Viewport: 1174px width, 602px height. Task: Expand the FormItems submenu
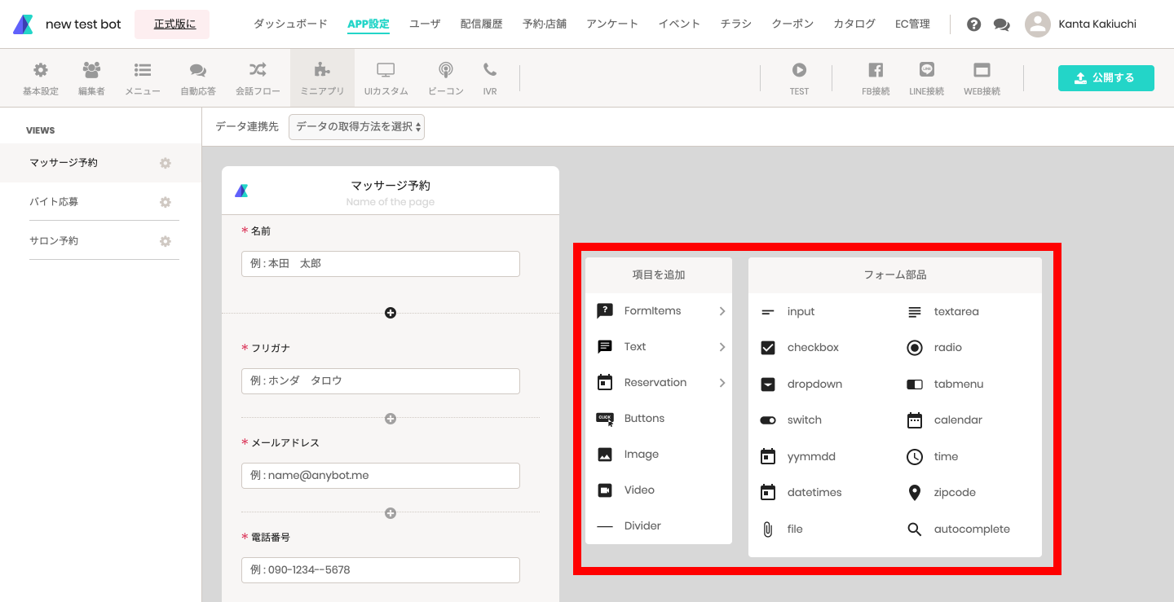[x=659, y=310]
